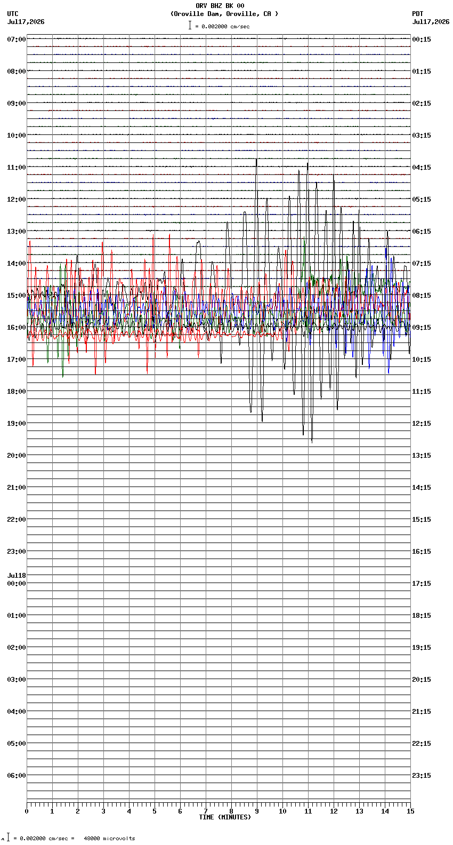The image size is (453, 845).
Task: Click the '03:15' PDT time label
Action: tap(422, 135)
